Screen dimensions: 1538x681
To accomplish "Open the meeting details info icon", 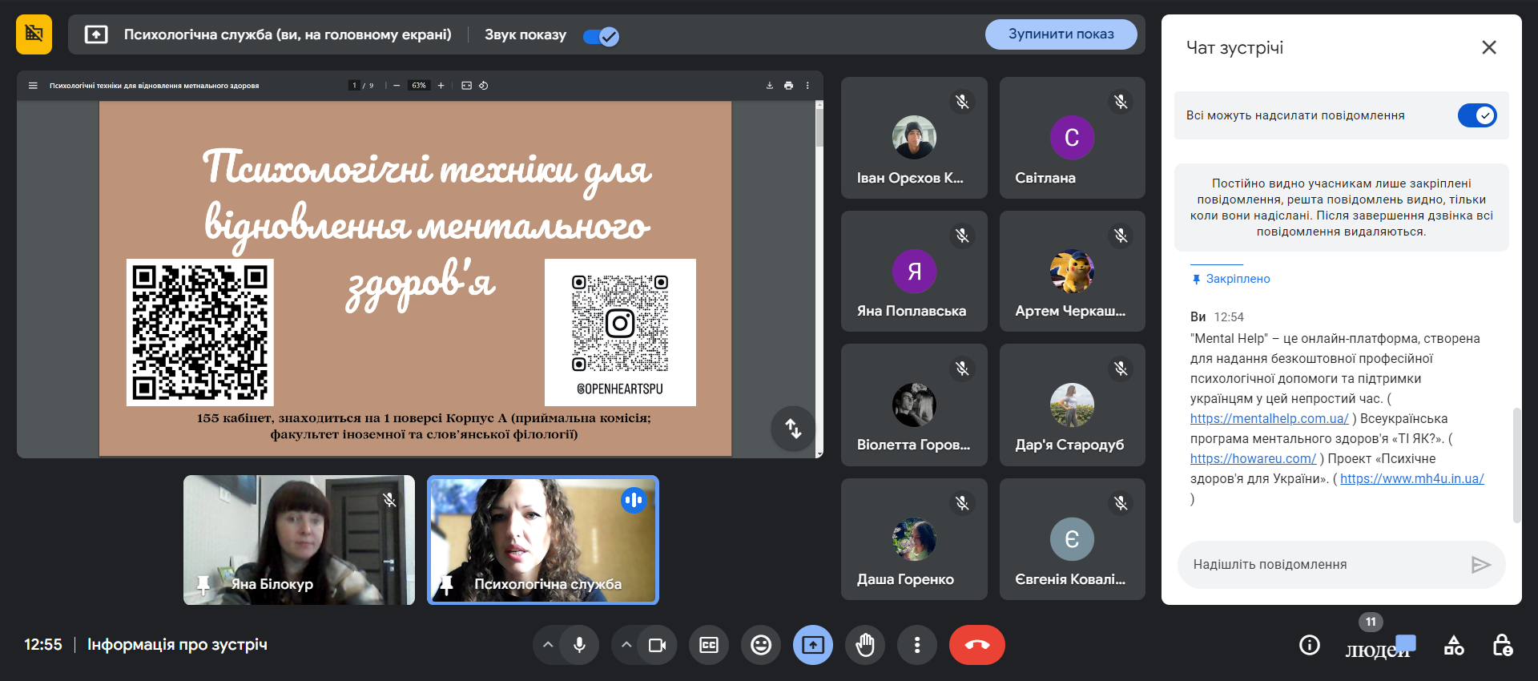I will pyautogui.click(x=1310, y=645).
